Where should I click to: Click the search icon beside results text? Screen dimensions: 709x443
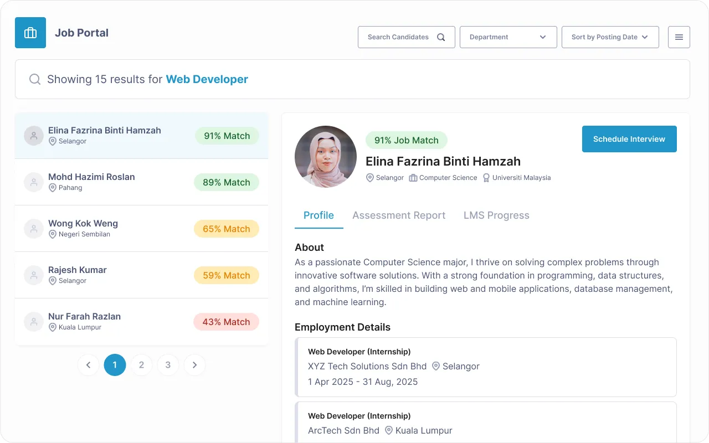(x=34, y=79)
